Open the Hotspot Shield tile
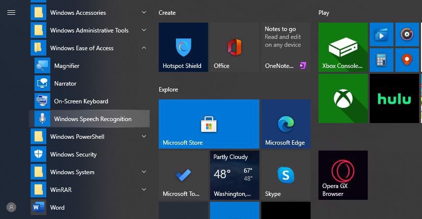 pyautogui.click(x=183, y=47)
